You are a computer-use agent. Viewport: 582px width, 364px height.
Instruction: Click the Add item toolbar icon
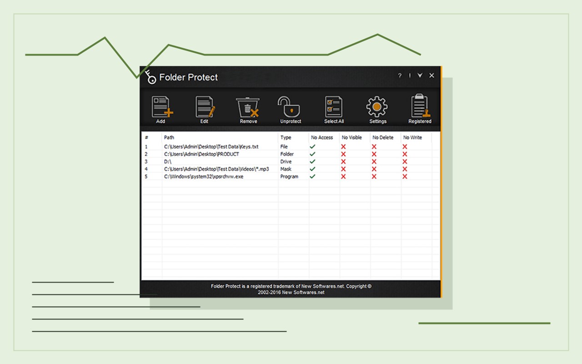point(162,107)
